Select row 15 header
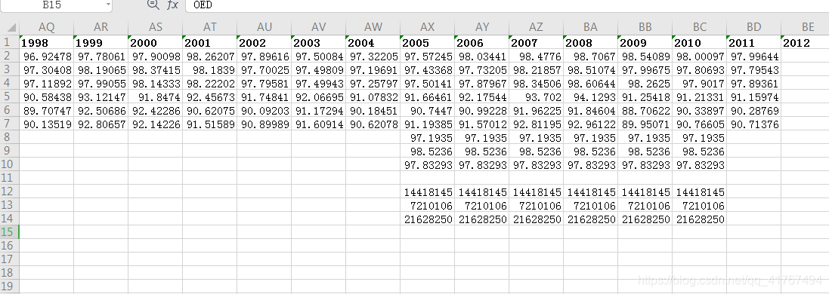This screenshot has height=294, width=829. click(x=10, y=232)
